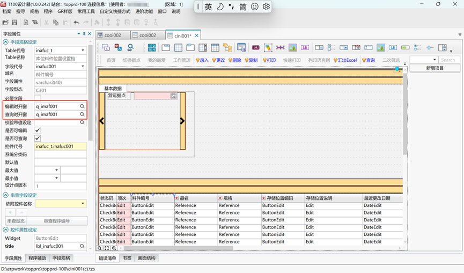464x273 pixels.
Task: Open the 最大值 operator dropdown
Action: tap(56, 170)
